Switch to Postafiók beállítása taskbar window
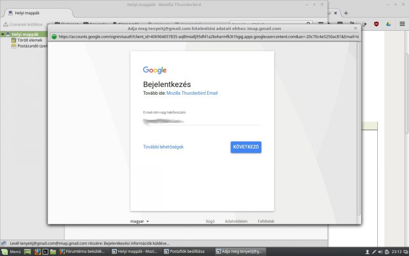Image resolution: width=409 pixels, height=256 pixels. (x=187, y=251)
